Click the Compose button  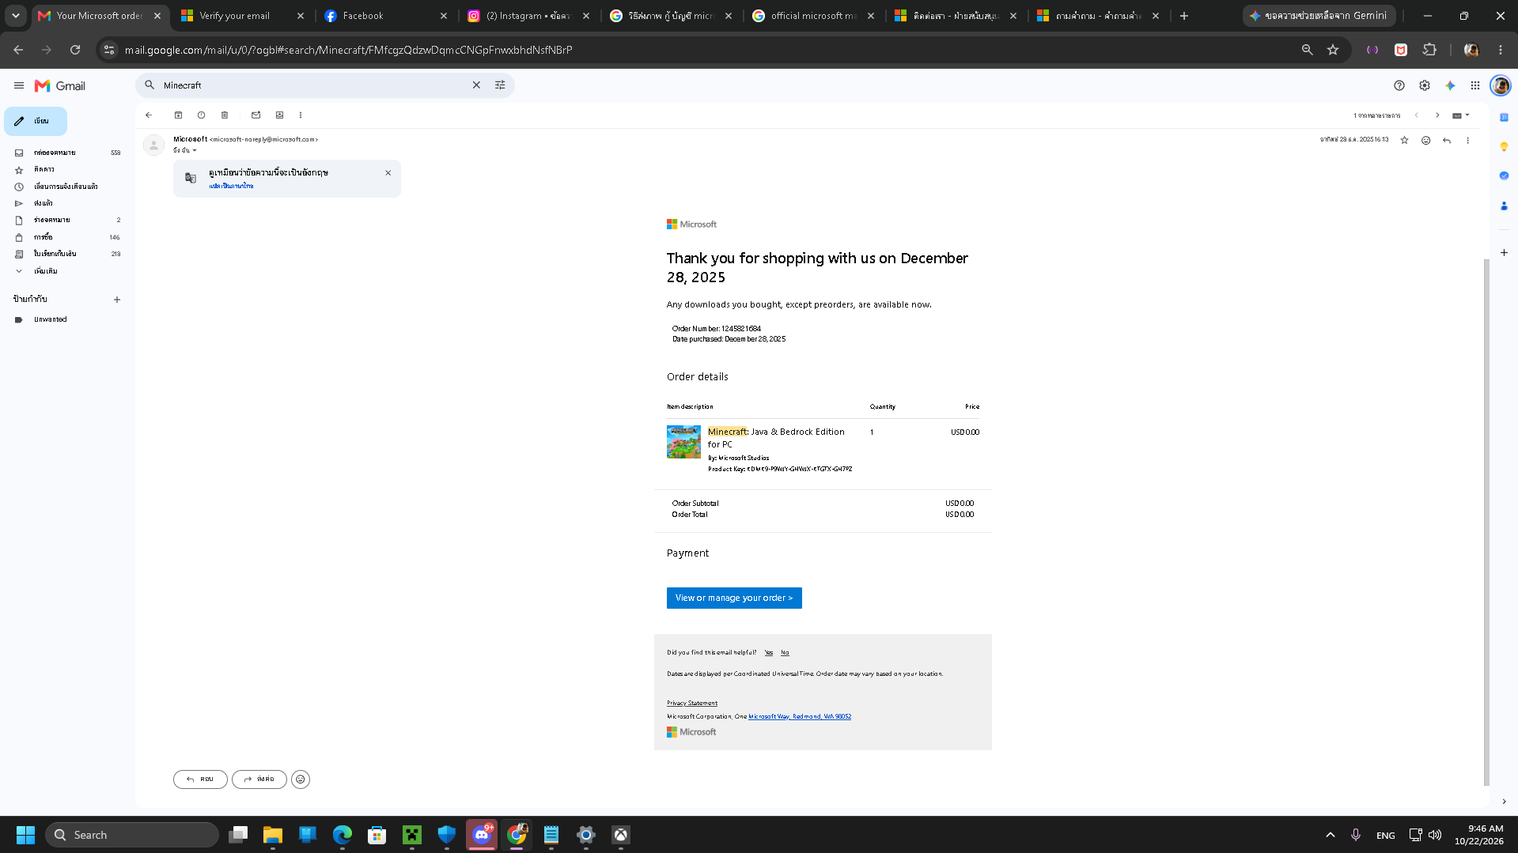[36, 121]
